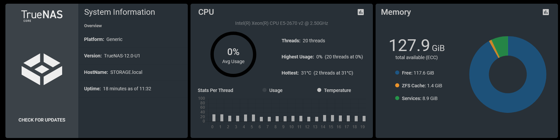Screen dimensions: 560x140
Task: Select thread 19 bar in chart
Action: click(364, 119)
